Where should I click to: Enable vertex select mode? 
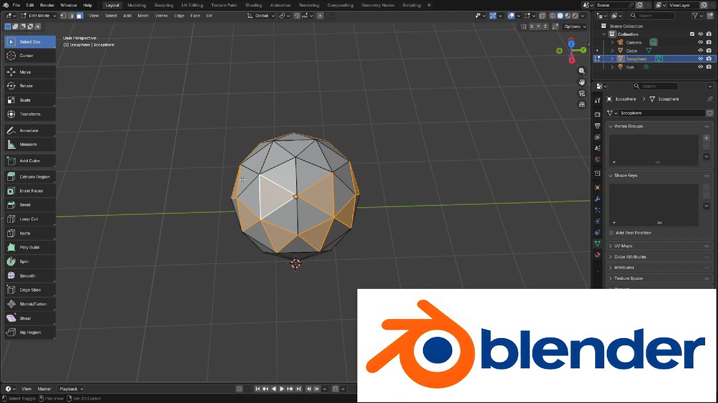[64, 16]
